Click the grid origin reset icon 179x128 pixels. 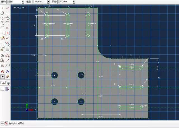(x=8, y=89)
